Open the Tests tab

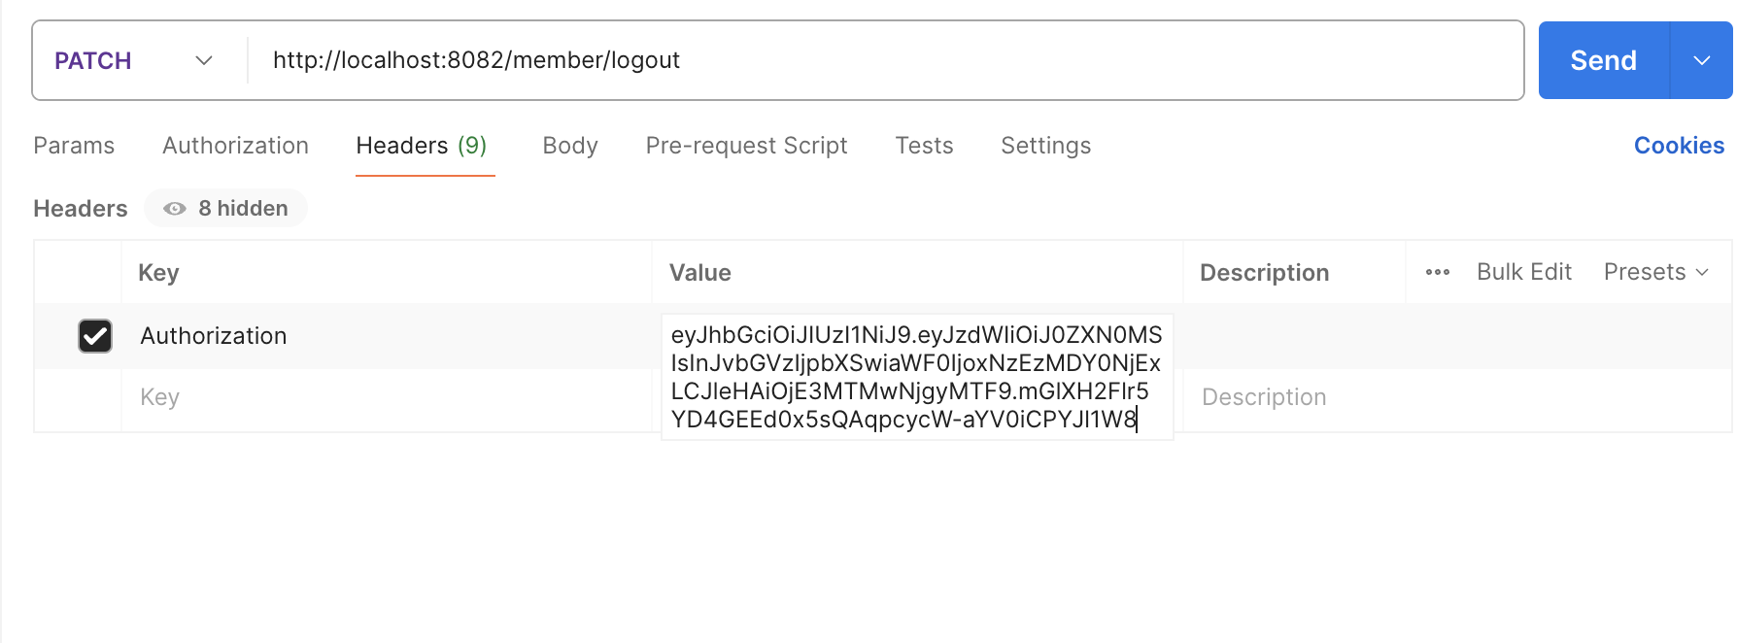(x=924, y=146)
